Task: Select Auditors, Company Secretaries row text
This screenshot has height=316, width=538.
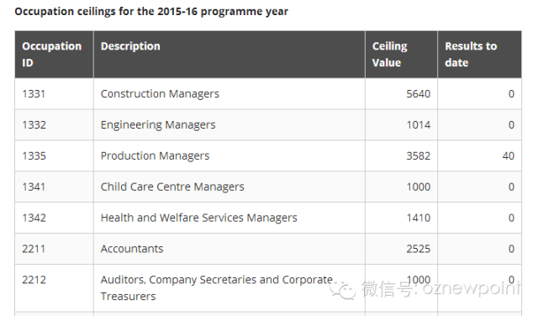Action: click(217, 288)
